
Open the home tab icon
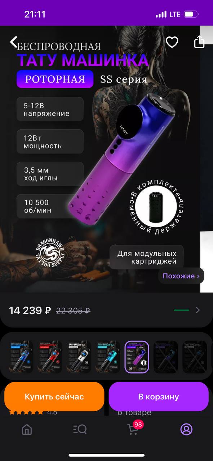pos(27,429)
